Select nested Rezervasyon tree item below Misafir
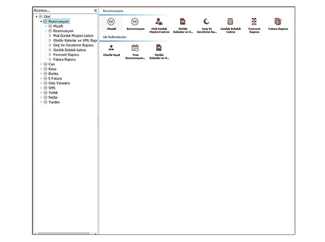This screenshot has height=242, width=325. 61,31
